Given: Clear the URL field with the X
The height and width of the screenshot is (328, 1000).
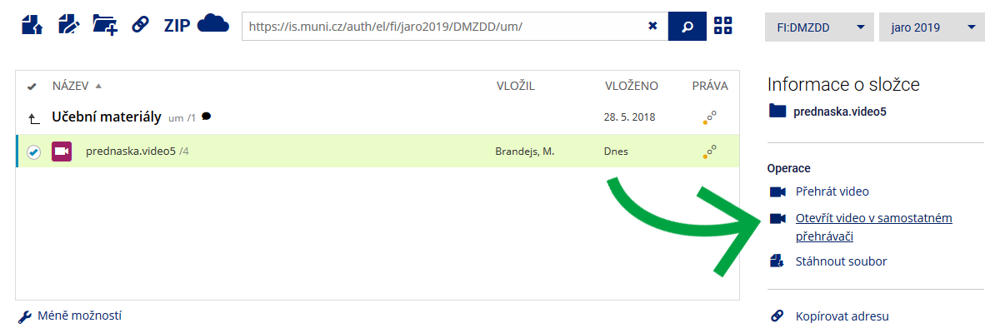Looking at the screenshot, I should pos(652,26).
